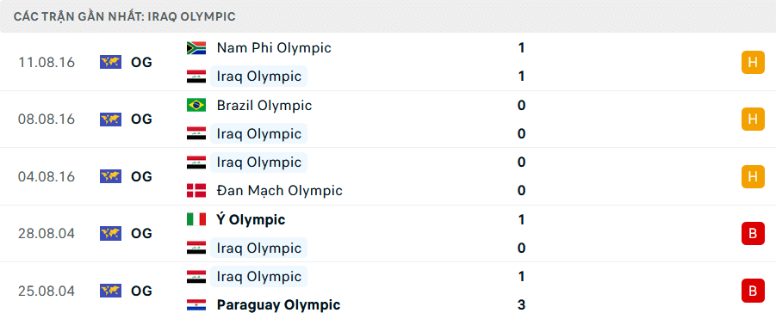Click the Các trận gần nhất: Iraq Olympic header
This screenshot has width=776, height=319.
click(125, 16)
